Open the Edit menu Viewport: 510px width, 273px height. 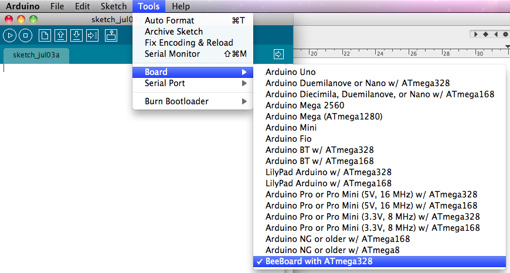(x=82, y=6)
